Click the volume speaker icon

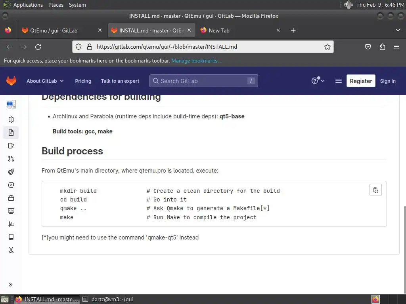click(349, 5)
